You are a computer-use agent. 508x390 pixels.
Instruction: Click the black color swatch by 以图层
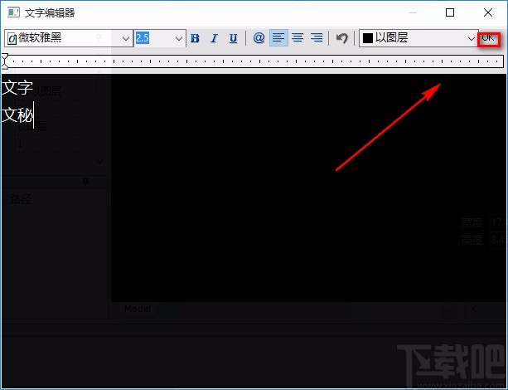(x=367, y=38)
